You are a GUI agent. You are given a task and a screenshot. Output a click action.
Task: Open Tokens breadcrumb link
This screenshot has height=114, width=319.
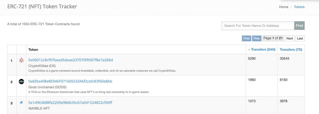299,7
